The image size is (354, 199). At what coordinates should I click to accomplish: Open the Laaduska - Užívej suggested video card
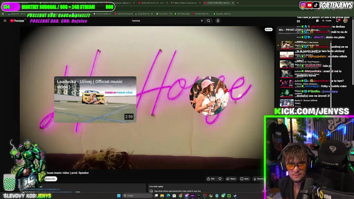click(95, 99)
